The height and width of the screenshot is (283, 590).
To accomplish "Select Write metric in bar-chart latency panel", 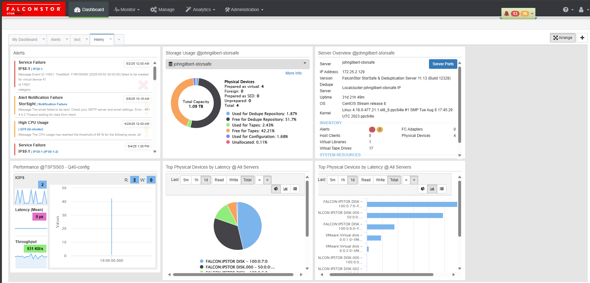I will point(380,180).
